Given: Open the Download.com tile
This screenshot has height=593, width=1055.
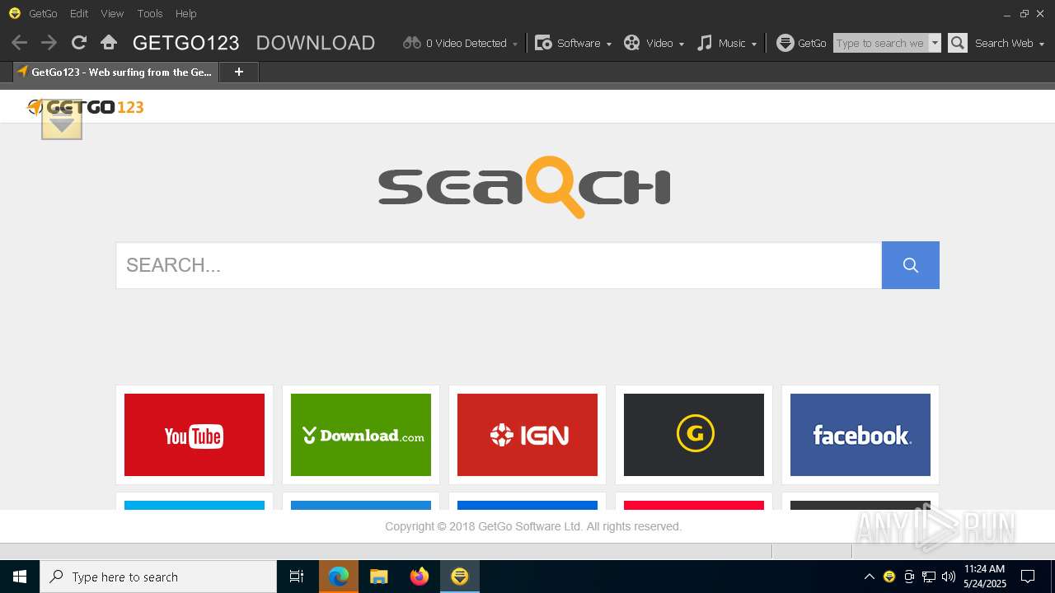Looking at the screenshot, I should tap(361, 435).
